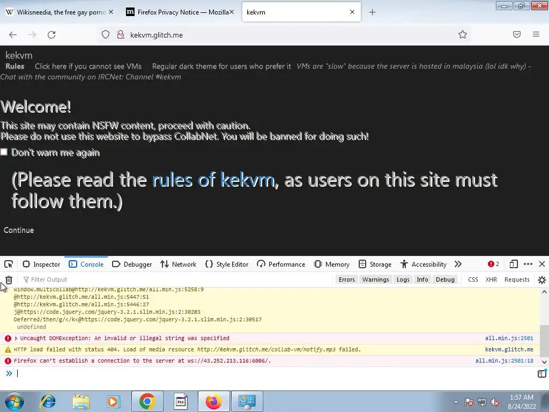Click the console command input line
The image size is (549, 412).
pos(273,373)
